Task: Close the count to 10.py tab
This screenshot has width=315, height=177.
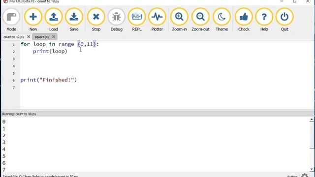Action: coord(29,37)
